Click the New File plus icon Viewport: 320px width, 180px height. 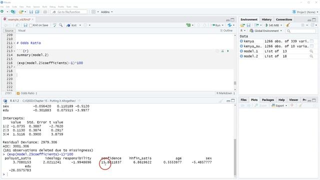click(2, 12)
